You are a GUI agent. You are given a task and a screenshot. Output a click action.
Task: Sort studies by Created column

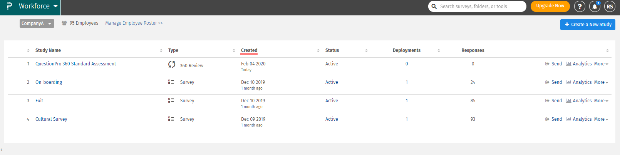tap(249, 50)
